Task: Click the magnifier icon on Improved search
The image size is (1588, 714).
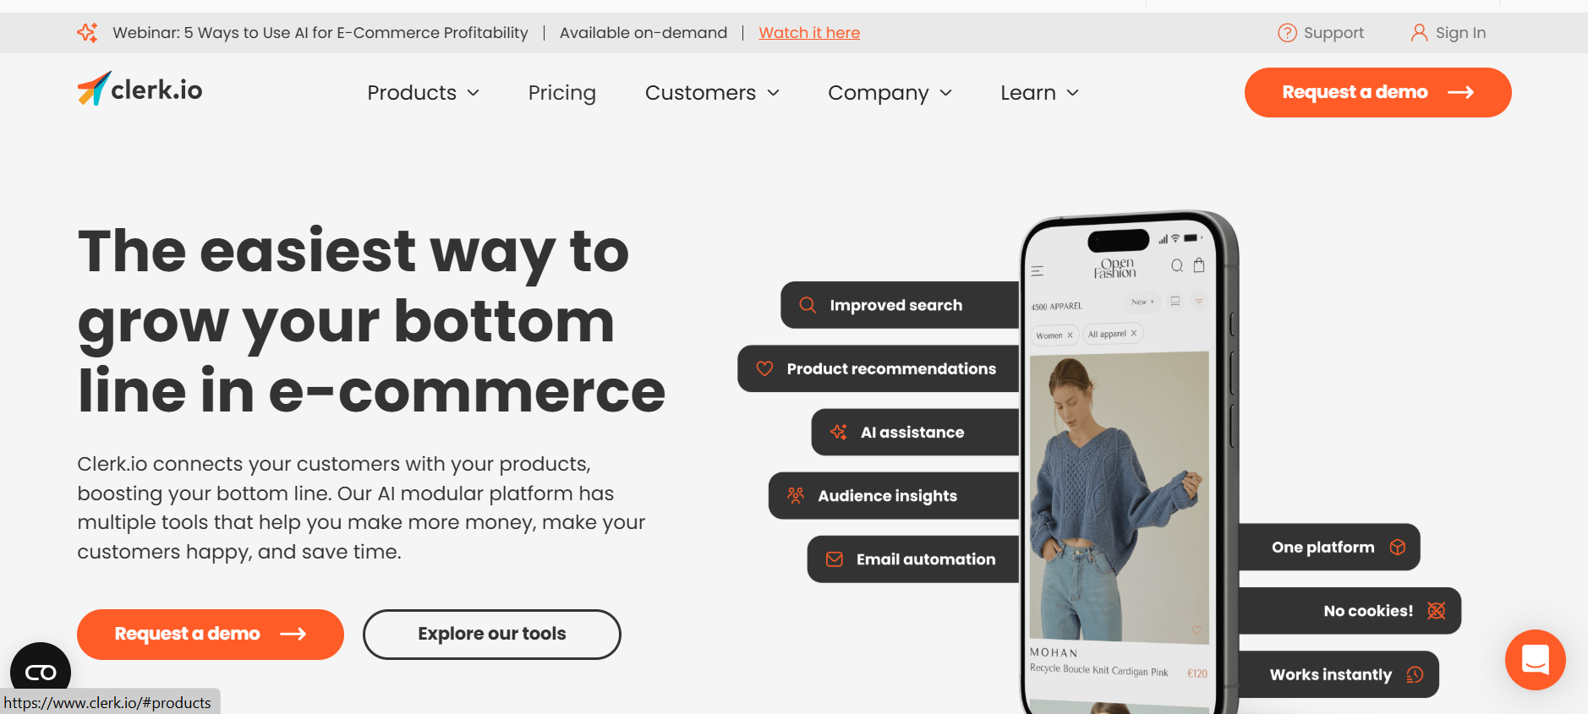Action: coord(808,305)
